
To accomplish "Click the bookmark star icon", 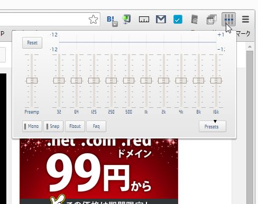I will [x=93, y=20].
